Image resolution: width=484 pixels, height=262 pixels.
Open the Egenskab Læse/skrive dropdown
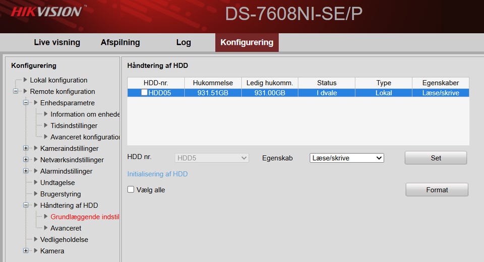click(x=347, y=158)
